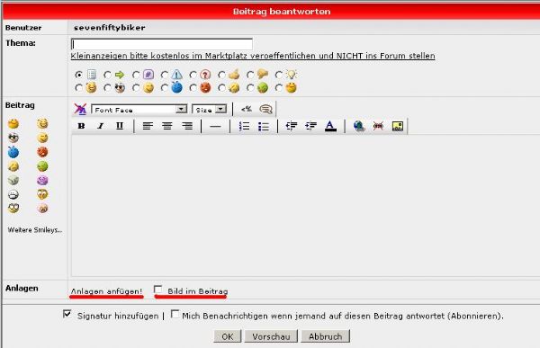
Task: Center-align text with the alignment icon
Action: (167, 126)
